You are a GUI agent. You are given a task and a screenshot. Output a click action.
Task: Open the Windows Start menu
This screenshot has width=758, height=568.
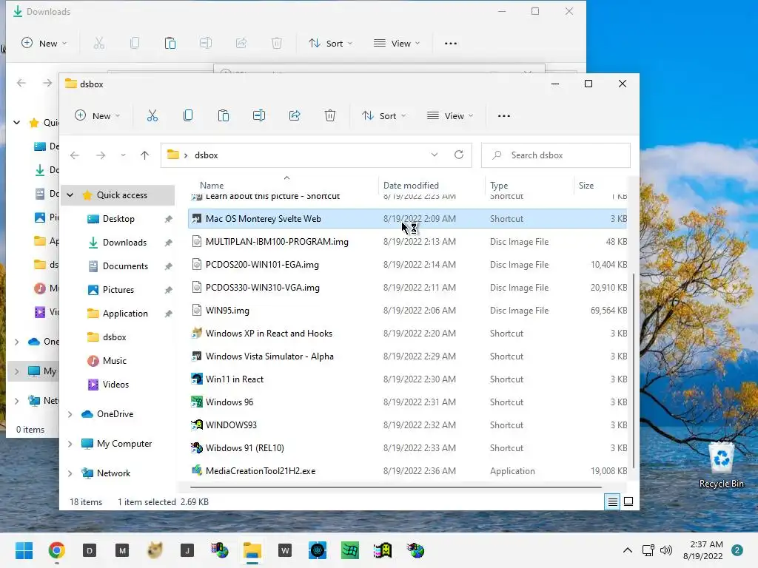(x=24, y=550)
